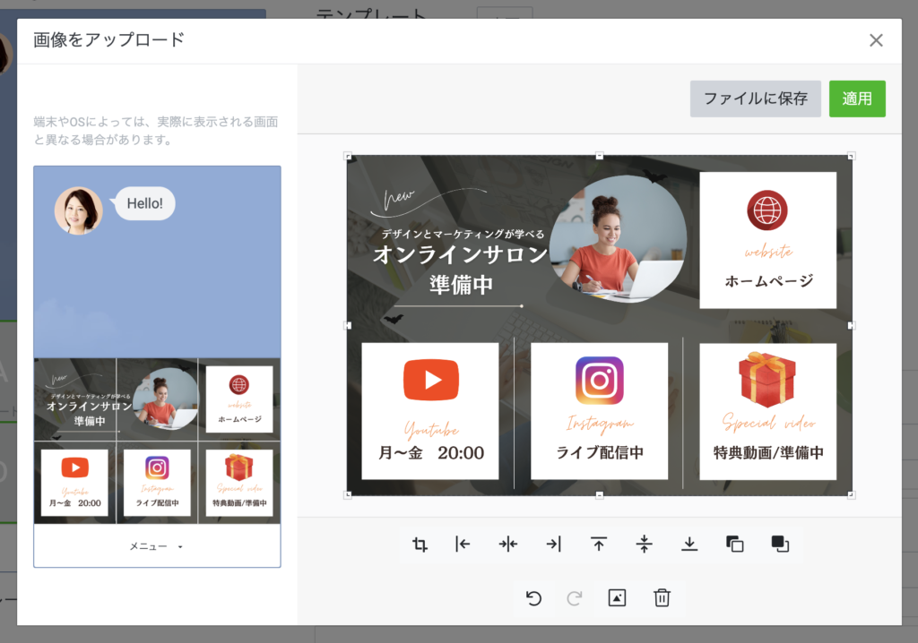
Task: Click オンラインサロン heading in canvas
Action: [x=460, y=254]
